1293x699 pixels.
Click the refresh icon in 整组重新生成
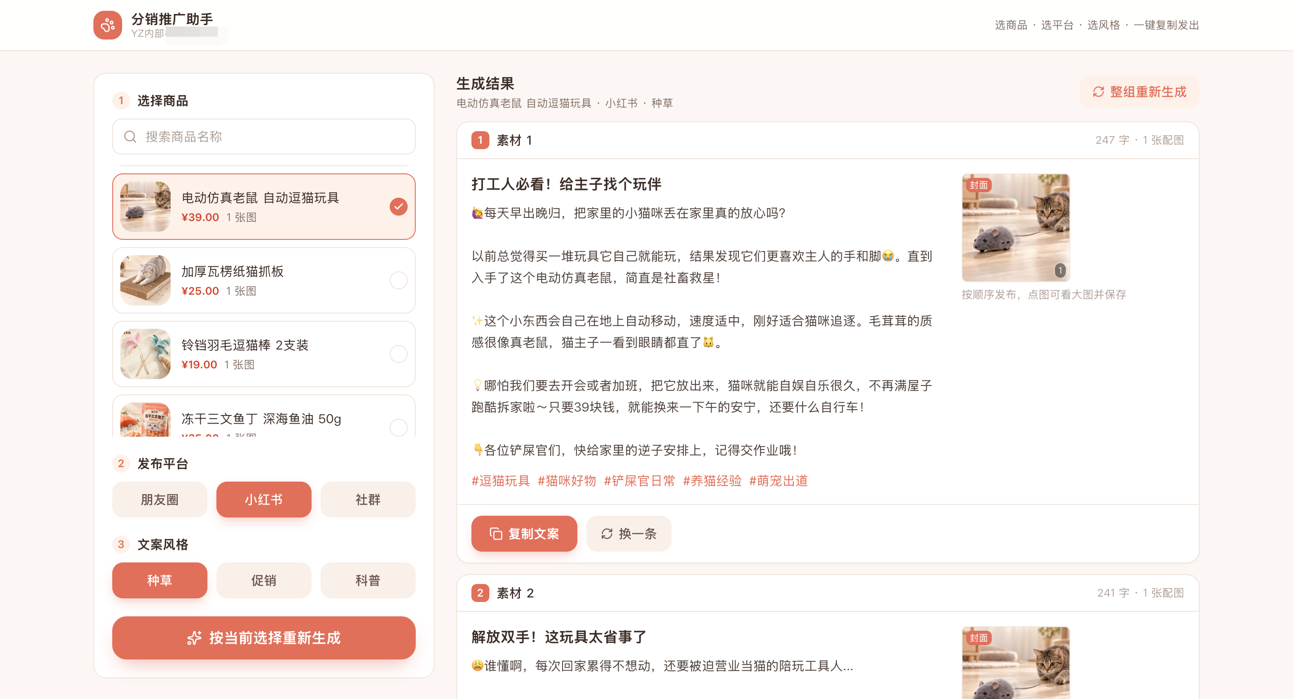click(1098, 92)
